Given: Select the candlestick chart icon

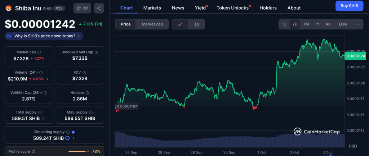Looking at the screenshot, I should [196, 24].
